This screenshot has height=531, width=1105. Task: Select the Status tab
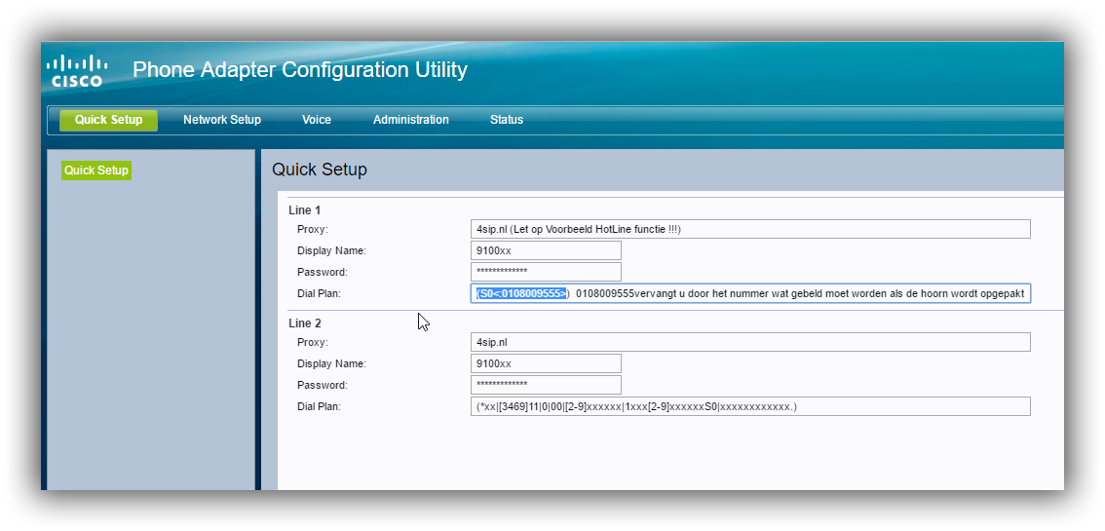[x=507, y=120]
